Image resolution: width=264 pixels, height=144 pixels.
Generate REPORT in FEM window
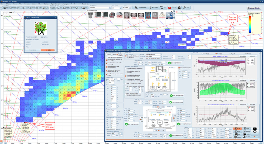click(x=238, y=137)
